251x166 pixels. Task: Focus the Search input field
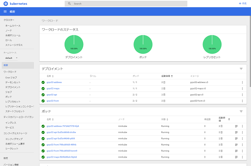point(126,4)
